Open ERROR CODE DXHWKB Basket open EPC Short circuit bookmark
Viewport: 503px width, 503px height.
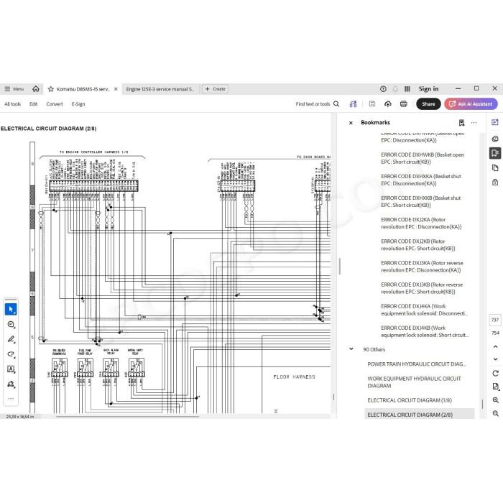pyautogui.click(x=423, y=158)
